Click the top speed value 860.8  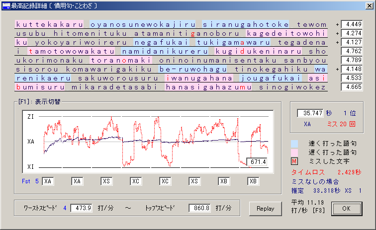(x=200, y=208)
